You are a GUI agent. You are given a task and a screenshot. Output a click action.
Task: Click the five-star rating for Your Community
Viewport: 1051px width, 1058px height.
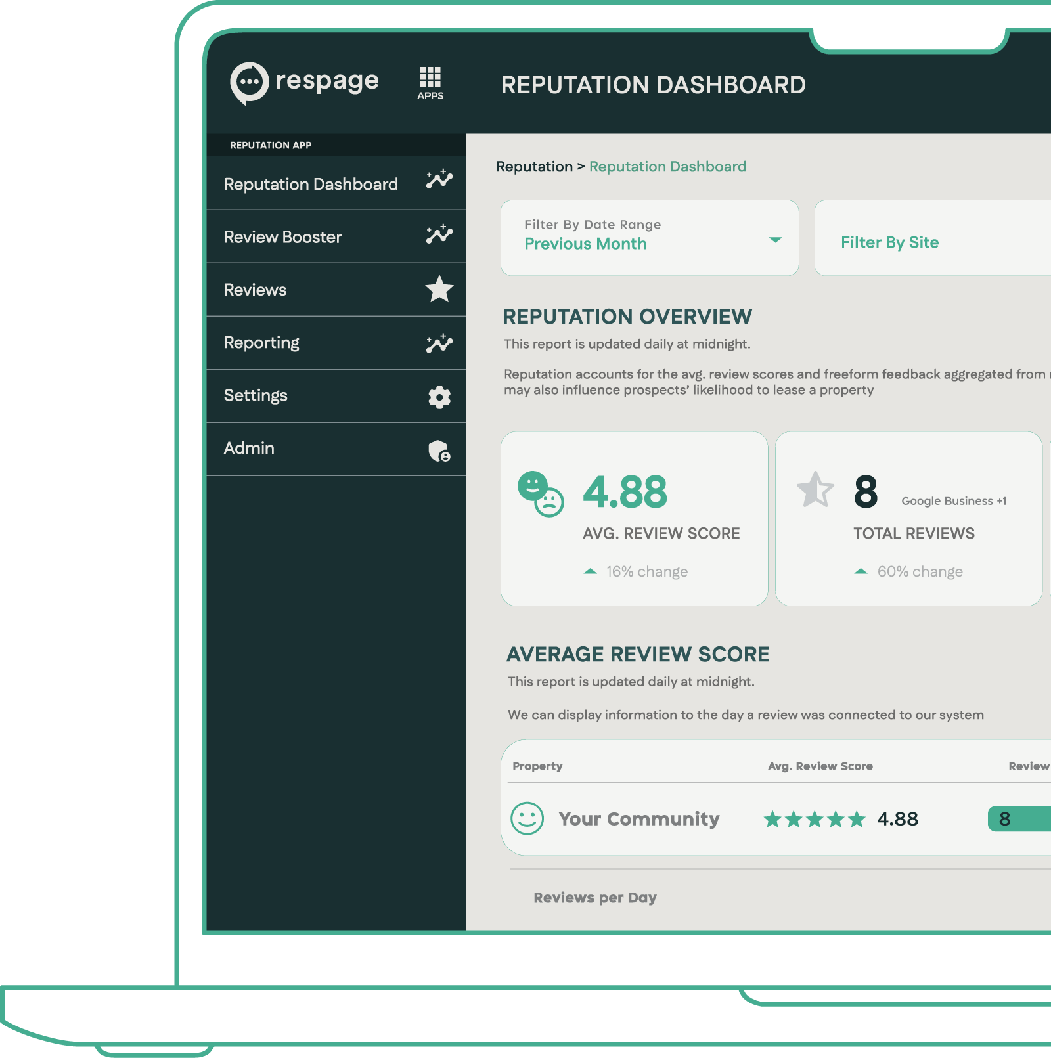point(815,819)
